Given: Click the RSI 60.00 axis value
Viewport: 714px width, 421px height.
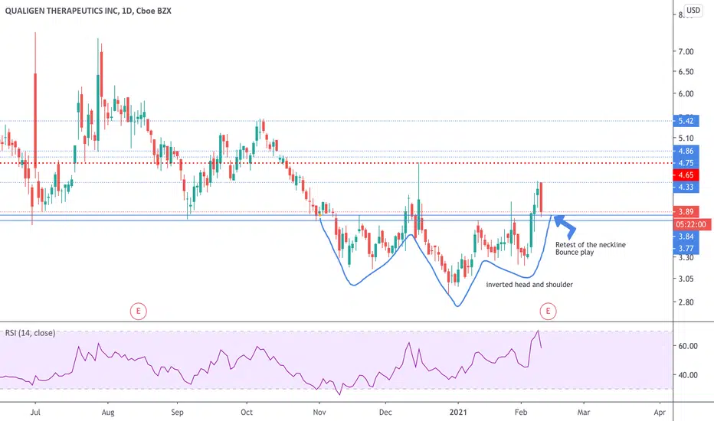Looking at the screenshot, I should coord(688,346).
